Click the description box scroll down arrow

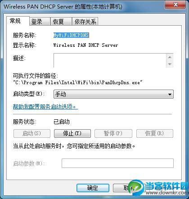170,64
